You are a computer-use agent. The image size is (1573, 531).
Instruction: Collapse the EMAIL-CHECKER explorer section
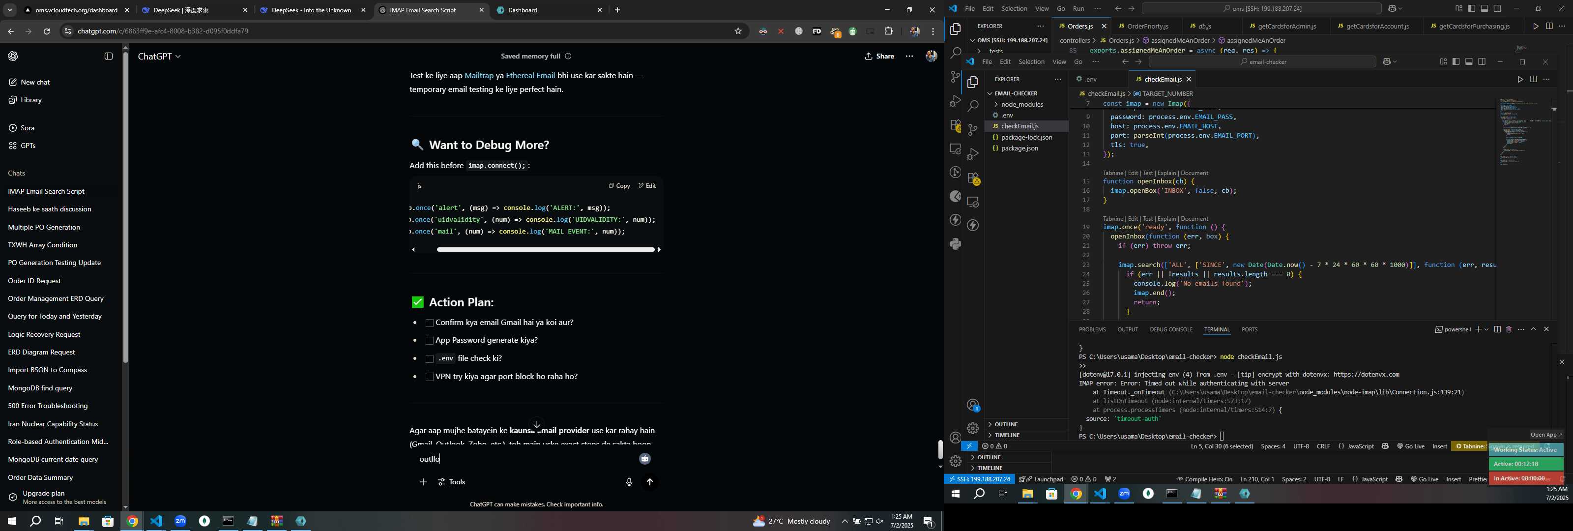pos(1016,93)
